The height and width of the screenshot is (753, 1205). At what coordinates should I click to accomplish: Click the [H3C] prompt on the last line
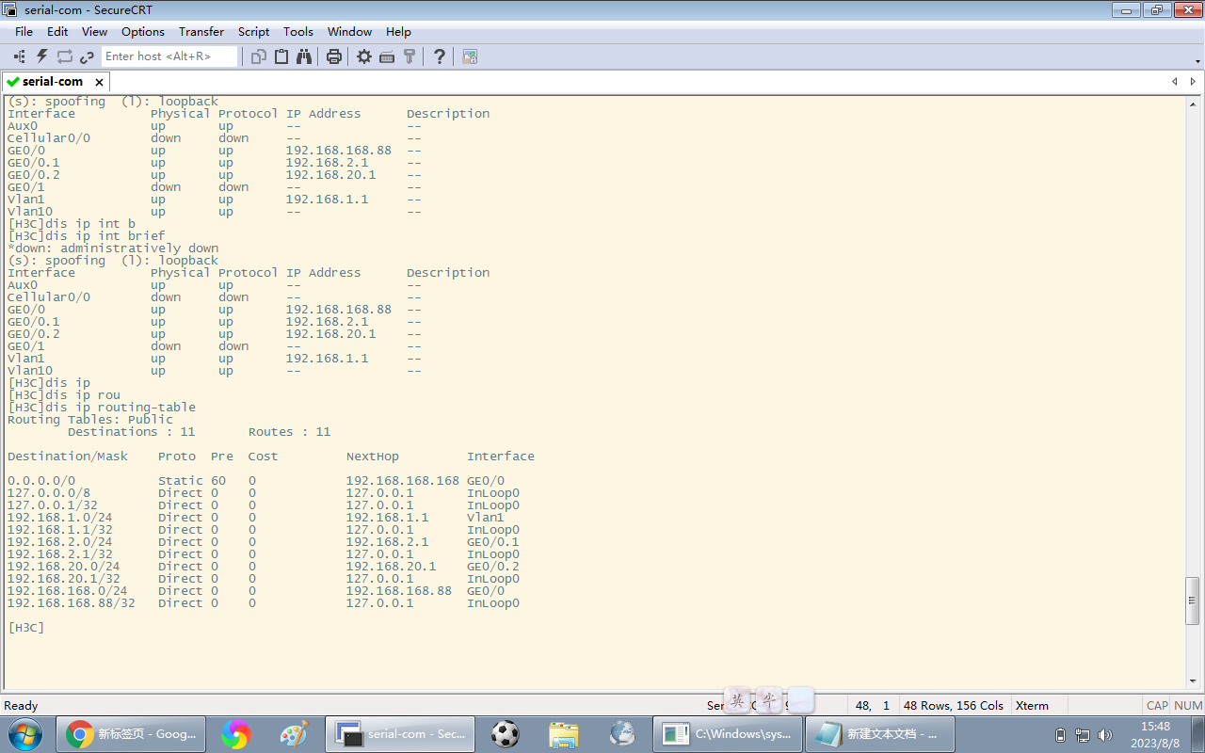pos(26,628)
